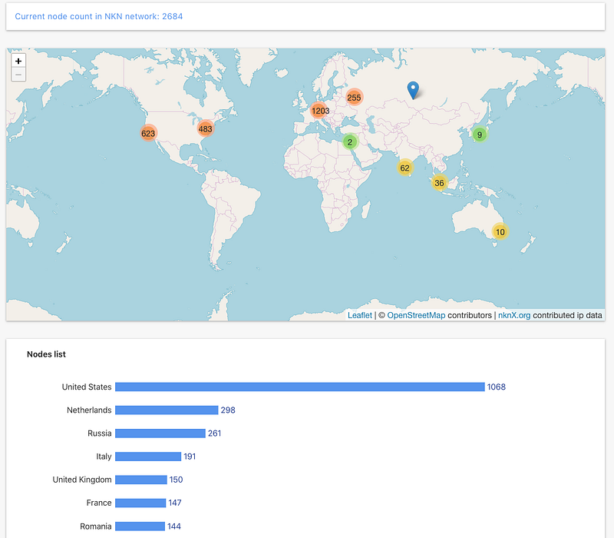Click the France bar in chart
This screenshot has height=538, width=614.
140,503
